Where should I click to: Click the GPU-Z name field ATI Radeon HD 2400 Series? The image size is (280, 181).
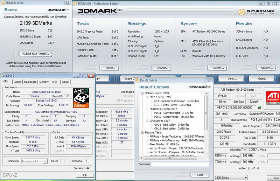click(237, 90)
